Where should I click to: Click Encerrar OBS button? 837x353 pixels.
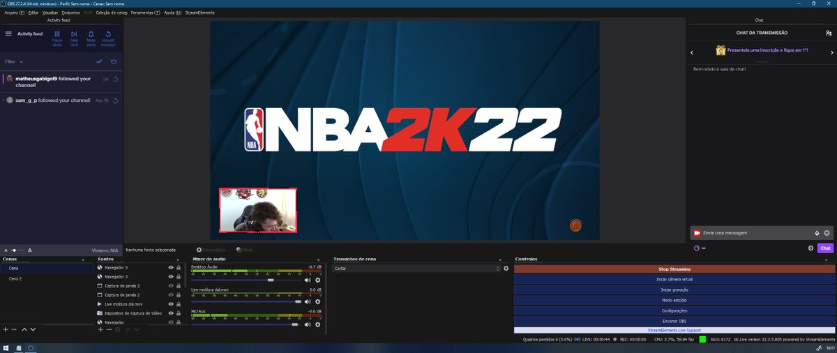pyautogui.click(x=674, y=321)
